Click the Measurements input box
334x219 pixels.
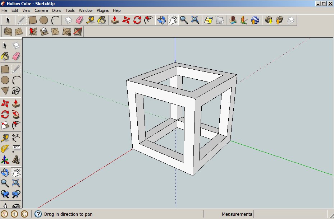click(x=290, y=214)
